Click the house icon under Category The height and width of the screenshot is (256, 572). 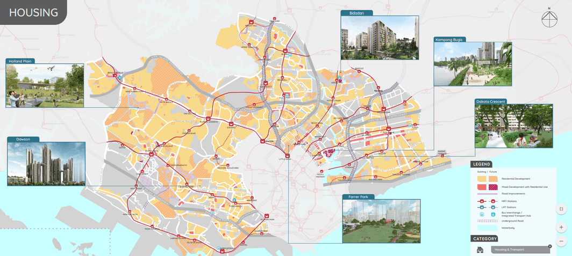(x=480, y=250)
